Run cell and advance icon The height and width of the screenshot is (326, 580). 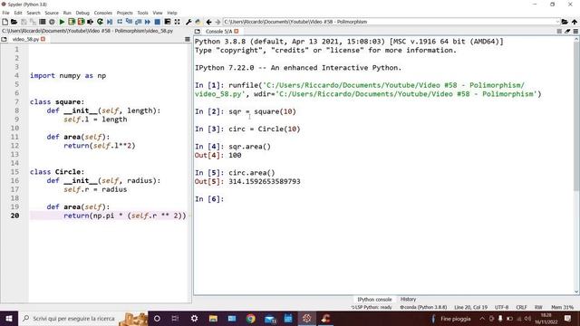(x=81, y=22)
